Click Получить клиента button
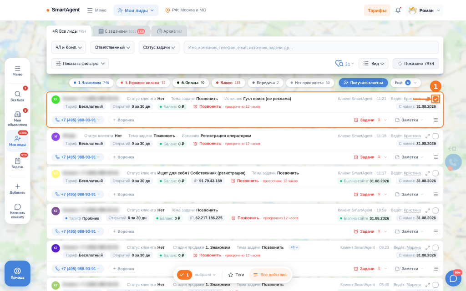466x291 pixels. (363, 83)
